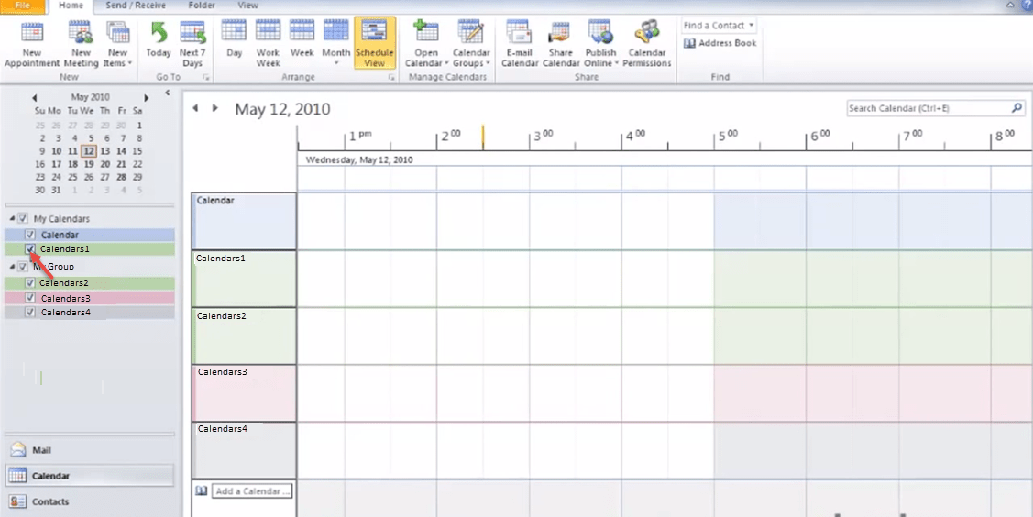1033x517 pixels.
Task: Select May 20 in date navigator
Action: 105,164
